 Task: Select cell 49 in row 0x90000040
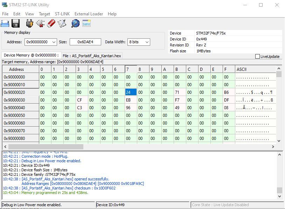[180, 108]
